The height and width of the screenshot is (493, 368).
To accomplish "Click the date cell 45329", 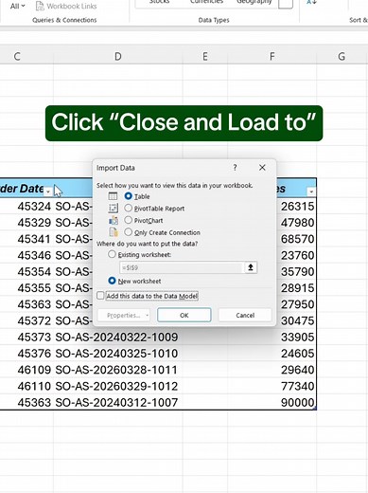I will pos(26,223).
